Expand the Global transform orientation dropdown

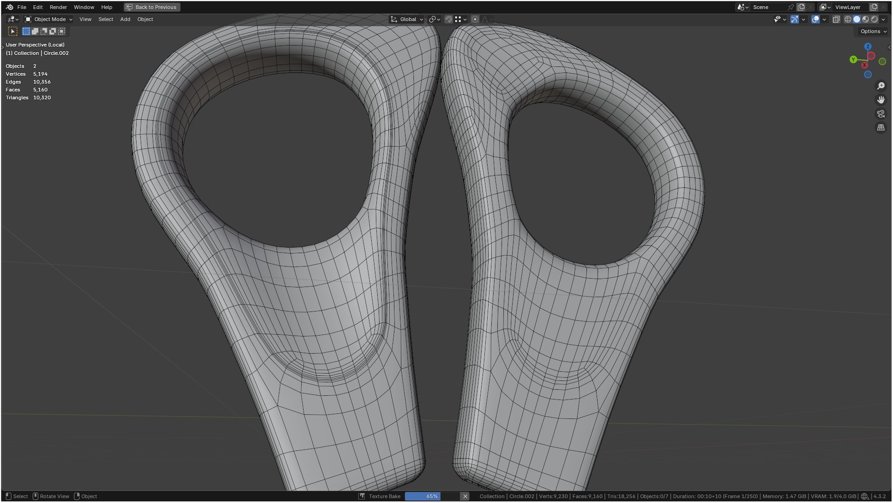pos(407,19)
